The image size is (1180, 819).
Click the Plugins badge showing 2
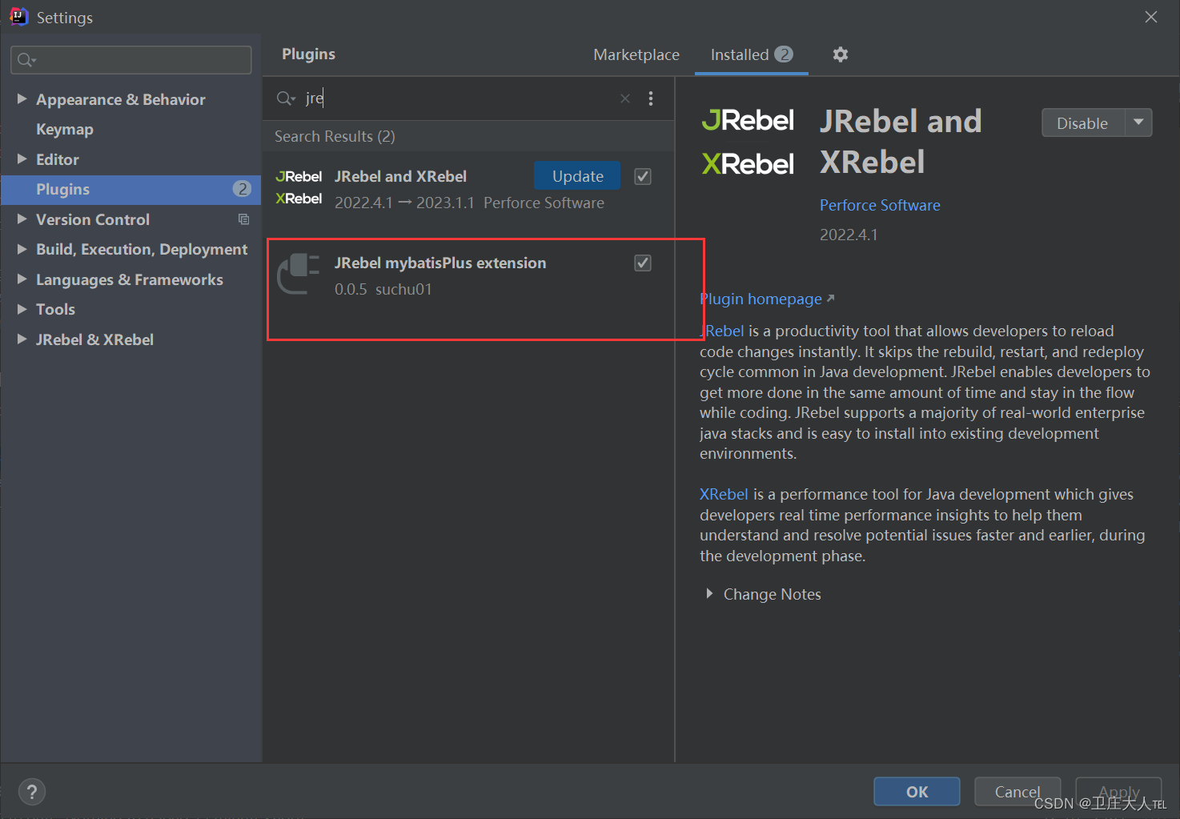242,189
